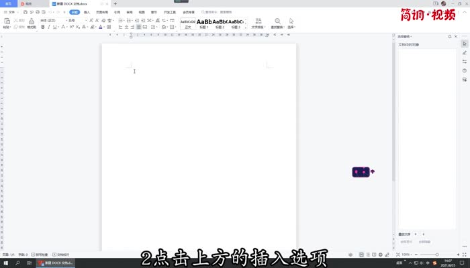Toggle Bold formatting
The height and width of the screenshot is (268, 470).
[x=42, y=27]
